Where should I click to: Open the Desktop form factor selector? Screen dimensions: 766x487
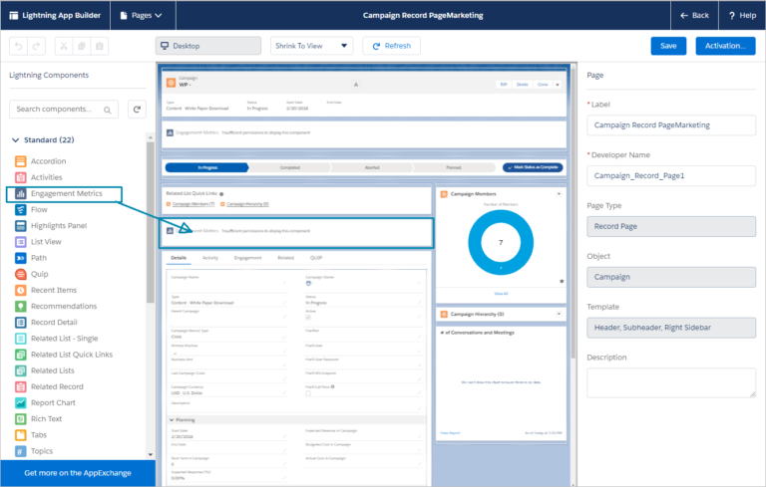coord(208,46)
